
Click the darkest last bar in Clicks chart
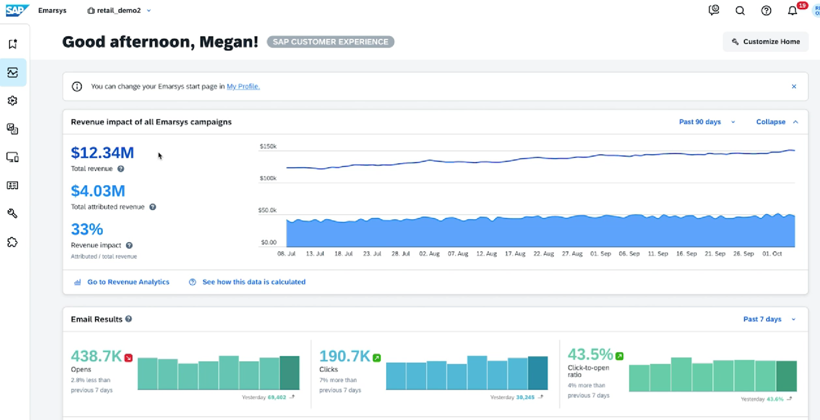pyautogui.click(x=538, y=373)
